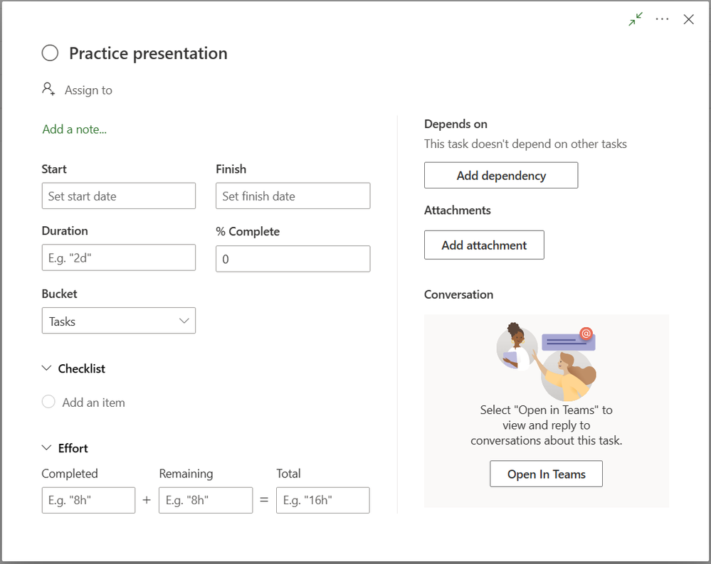Click the Add attachment button
Viewport: 711px width, 564px height.
click(484, 245)
